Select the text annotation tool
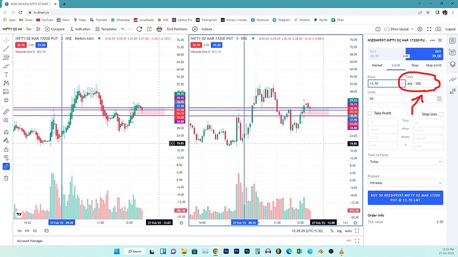The width and height of the screenshot is (458, 257). [x=6, y=75]
